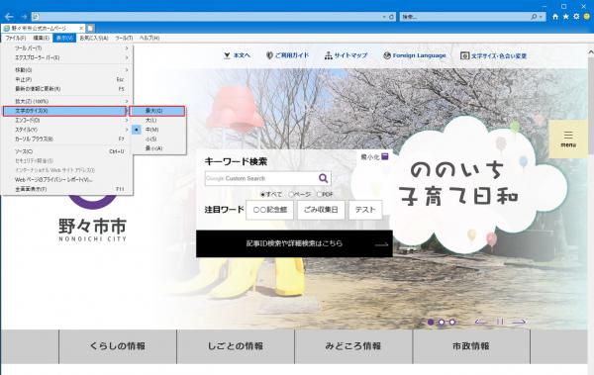Open the browser Home icon
The width and height of the screenshot is (594, 375).
click(x=555, y=17)
